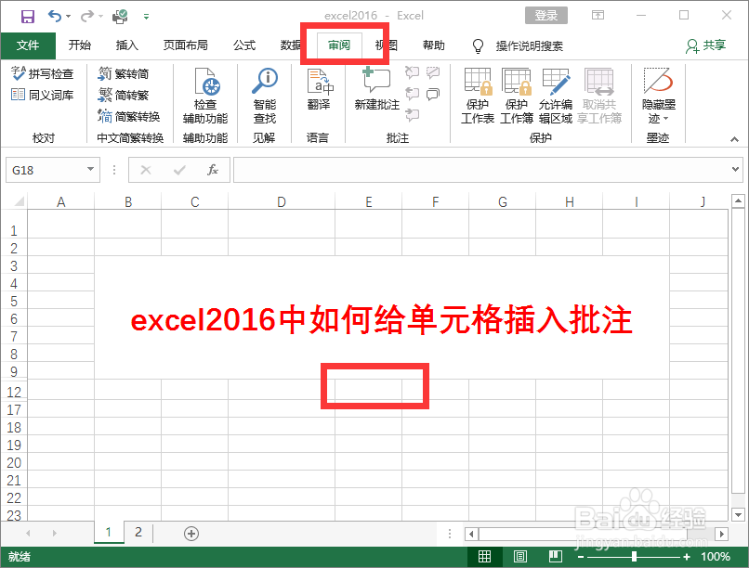Image resolution: width=749 pixels, height=568 pixels.
Task: Open the 文件 tab
Action: (x=28, y=45)
